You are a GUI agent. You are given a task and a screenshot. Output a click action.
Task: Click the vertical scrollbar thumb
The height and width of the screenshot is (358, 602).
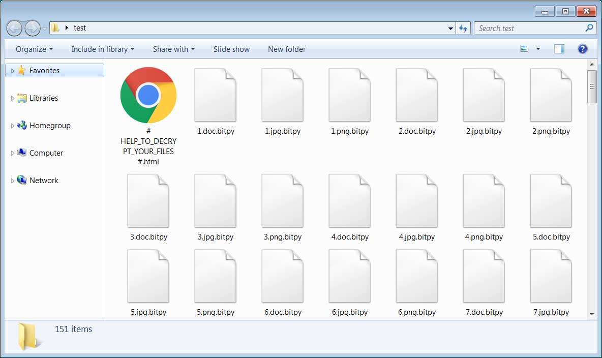pyautogui.click(x=592, y=86)
